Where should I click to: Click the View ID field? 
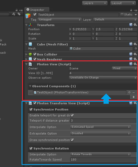click(x=103, y=73)
